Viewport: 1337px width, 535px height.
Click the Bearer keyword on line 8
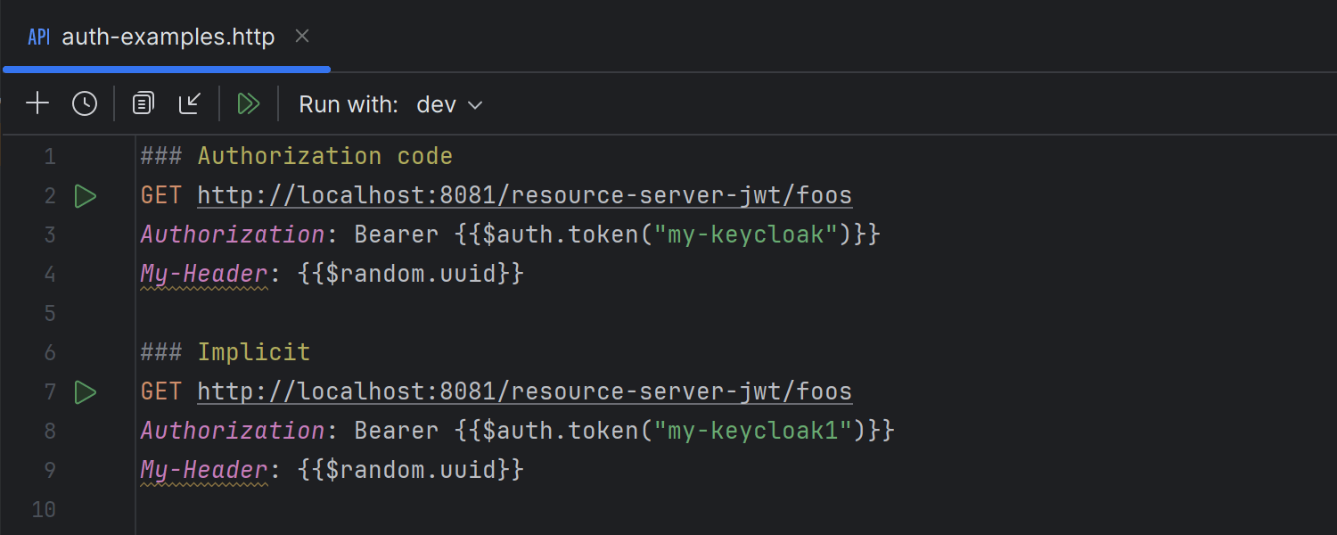point(397,431)
